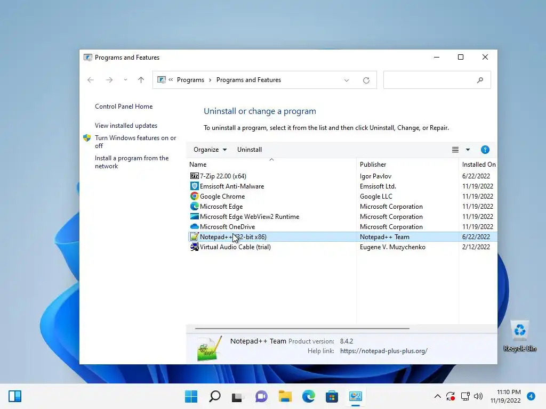546x409 pixels.
Task: Open File Explorer from taskbar
Action: coord(285,396)
